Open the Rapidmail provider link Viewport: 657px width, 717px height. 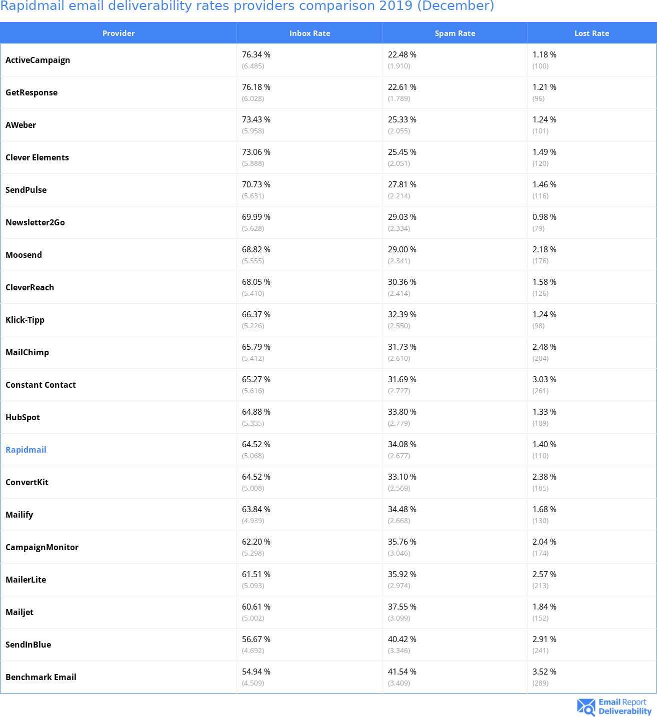26,450
